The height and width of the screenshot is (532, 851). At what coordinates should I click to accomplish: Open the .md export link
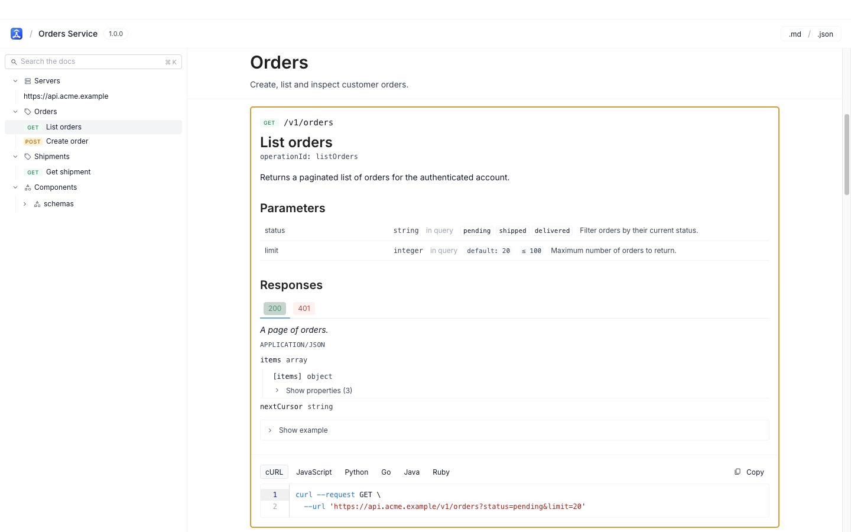coord(795,34)
